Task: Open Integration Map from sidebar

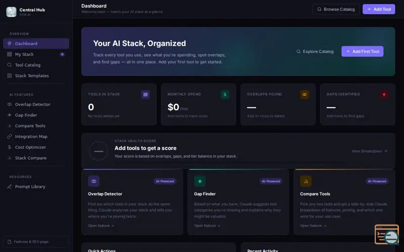Action: tap(36, 137)
